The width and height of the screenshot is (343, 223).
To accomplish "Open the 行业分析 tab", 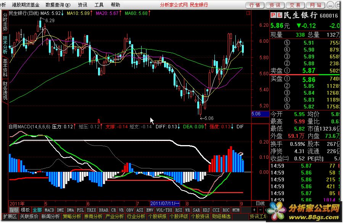I will click(136, 217).
